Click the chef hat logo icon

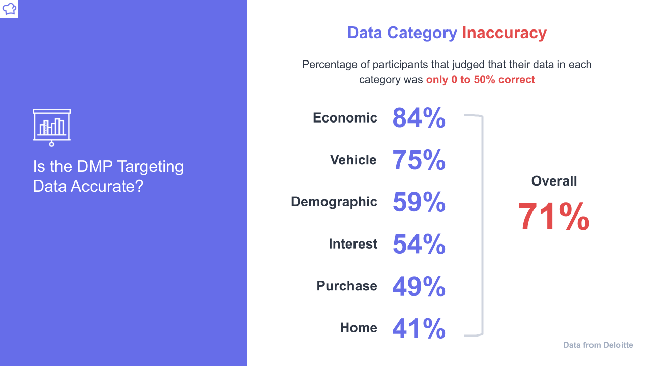(9, 9)
